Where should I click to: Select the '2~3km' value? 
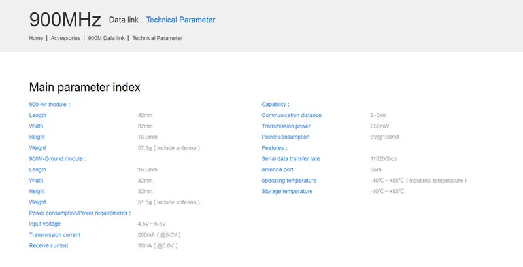click(x=379, y=115)
